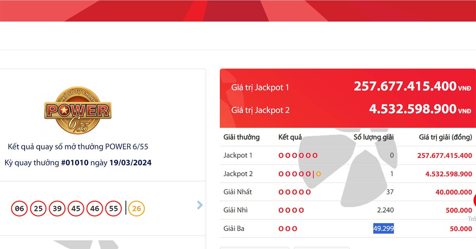Click the number 45 ball
Screen dimensions: 476x249
coord(76,208)
